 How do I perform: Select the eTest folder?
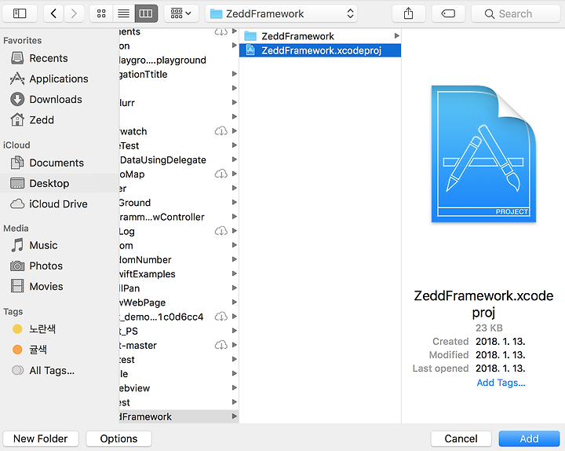(x=179, y=145)
